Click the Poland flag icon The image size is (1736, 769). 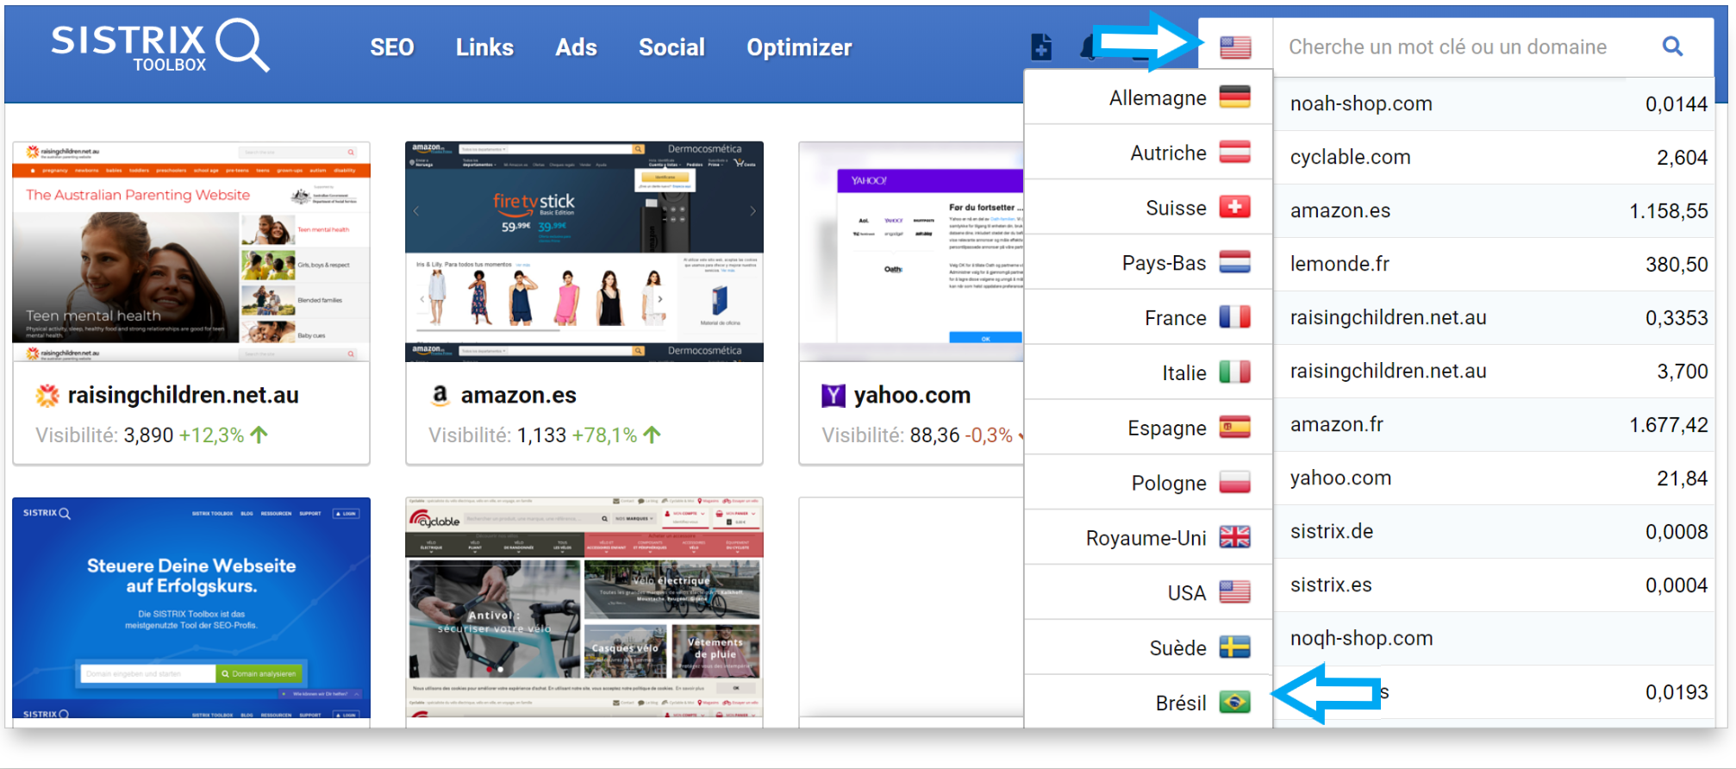[x=1235, y=482]
